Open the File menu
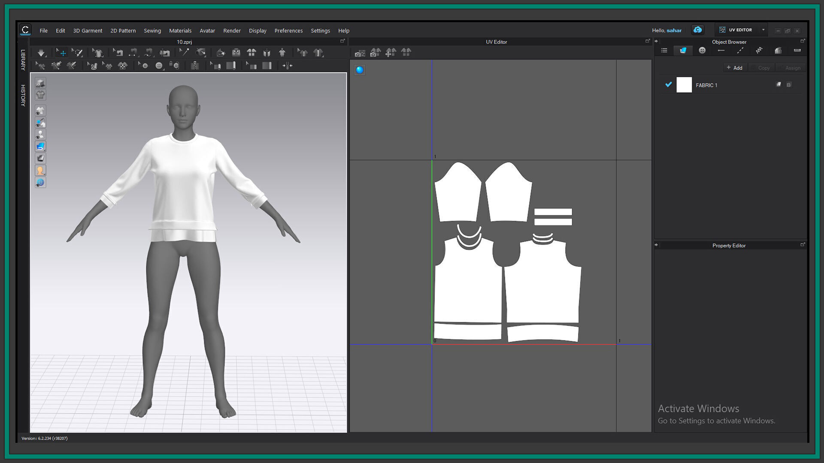Viewport: 824px width, 463px height. point(44,30)
